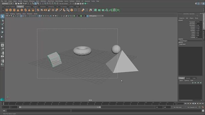The image size is (205, 115).
Task: Open the shelf options gear menu
Action: (3, 11)
